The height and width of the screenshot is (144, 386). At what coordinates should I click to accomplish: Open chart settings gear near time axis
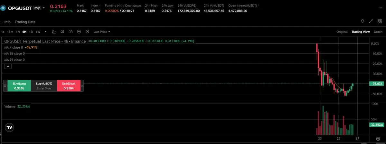[x=378, y=139]
